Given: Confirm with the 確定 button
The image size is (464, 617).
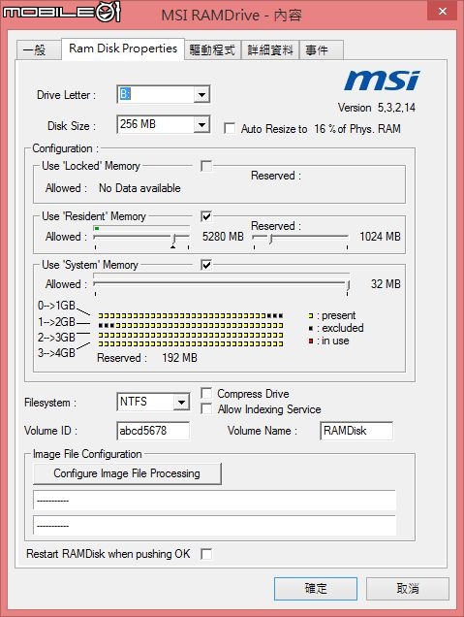Looking at the screenshot, I should 316,589.
